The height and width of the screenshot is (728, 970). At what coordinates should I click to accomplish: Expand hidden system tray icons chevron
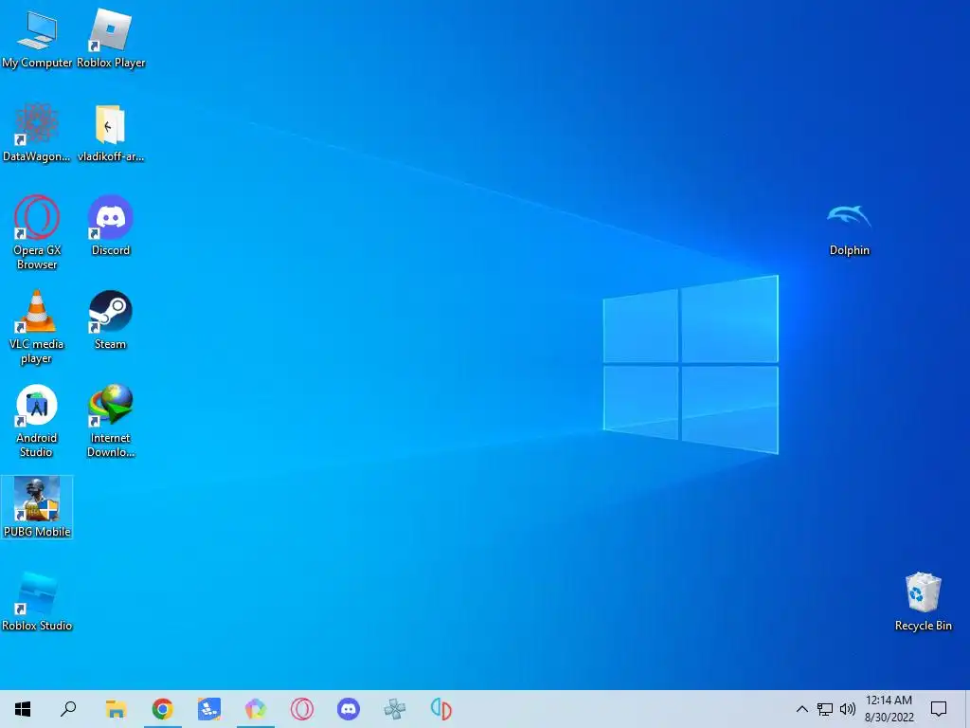click(801, 709)
